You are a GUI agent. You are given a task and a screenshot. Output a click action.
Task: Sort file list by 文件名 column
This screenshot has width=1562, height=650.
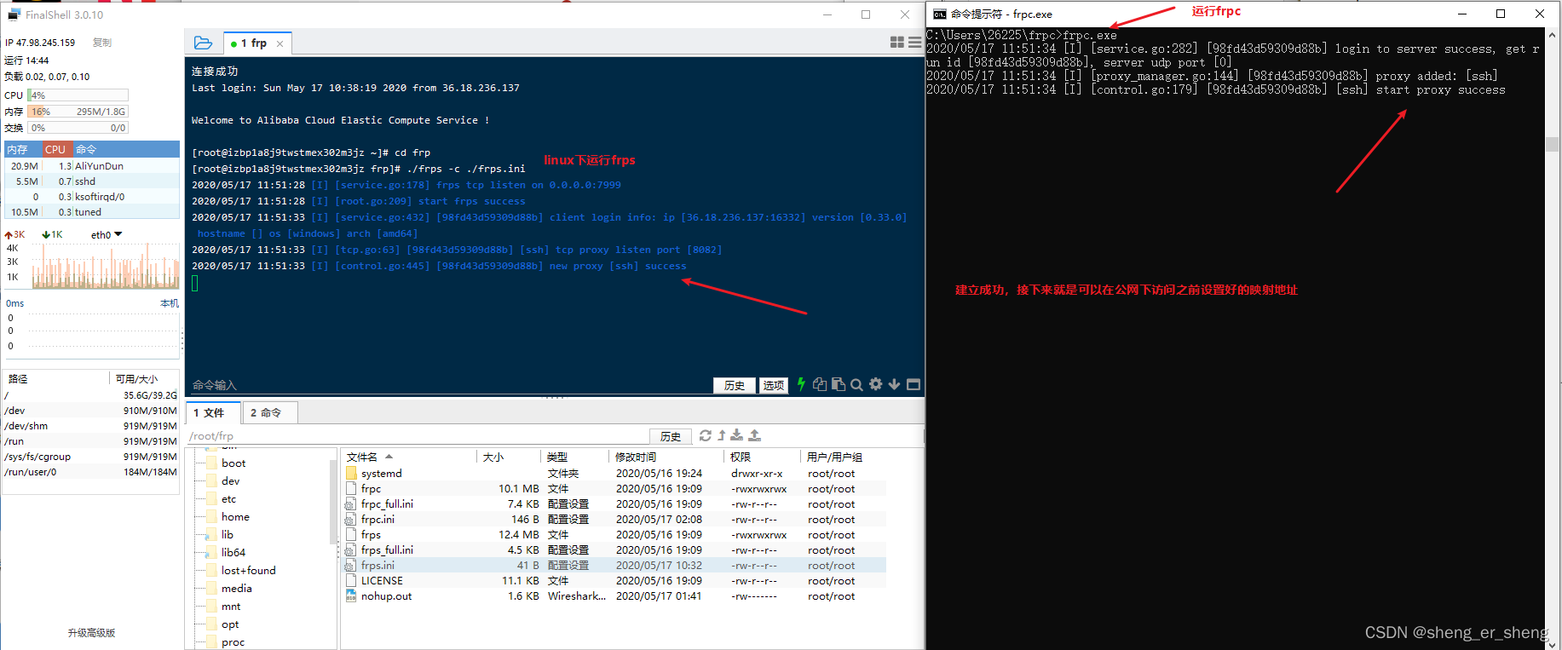pyautogui.click(x=409, y=457)
